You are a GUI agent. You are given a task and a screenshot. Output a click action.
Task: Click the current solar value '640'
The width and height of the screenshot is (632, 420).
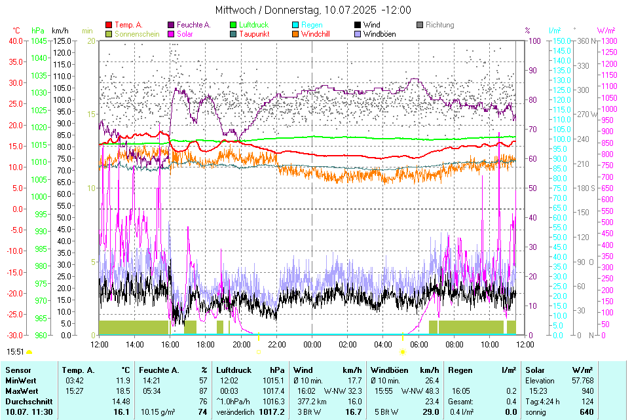(586, 412)
